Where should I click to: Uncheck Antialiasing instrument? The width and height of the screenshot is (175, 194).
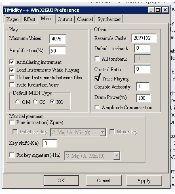[x=12, y=62]
